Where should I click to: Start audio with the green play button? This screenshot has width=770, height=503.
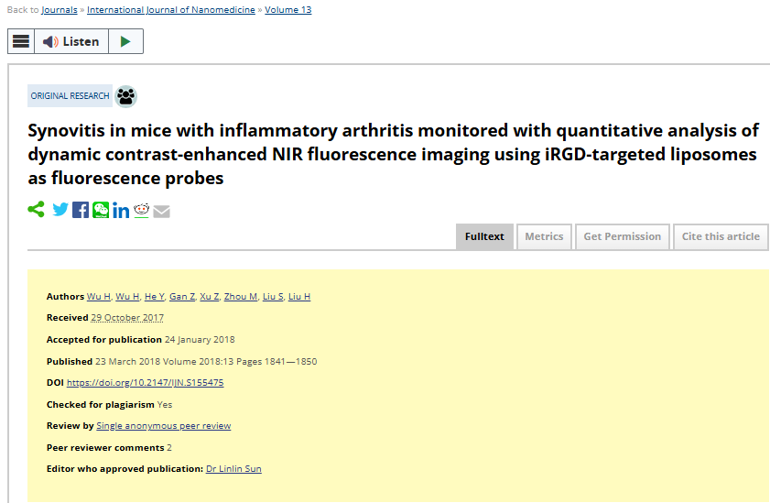125,41
